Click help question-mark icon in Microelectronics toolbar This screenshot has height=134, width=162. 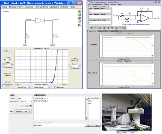80,25
